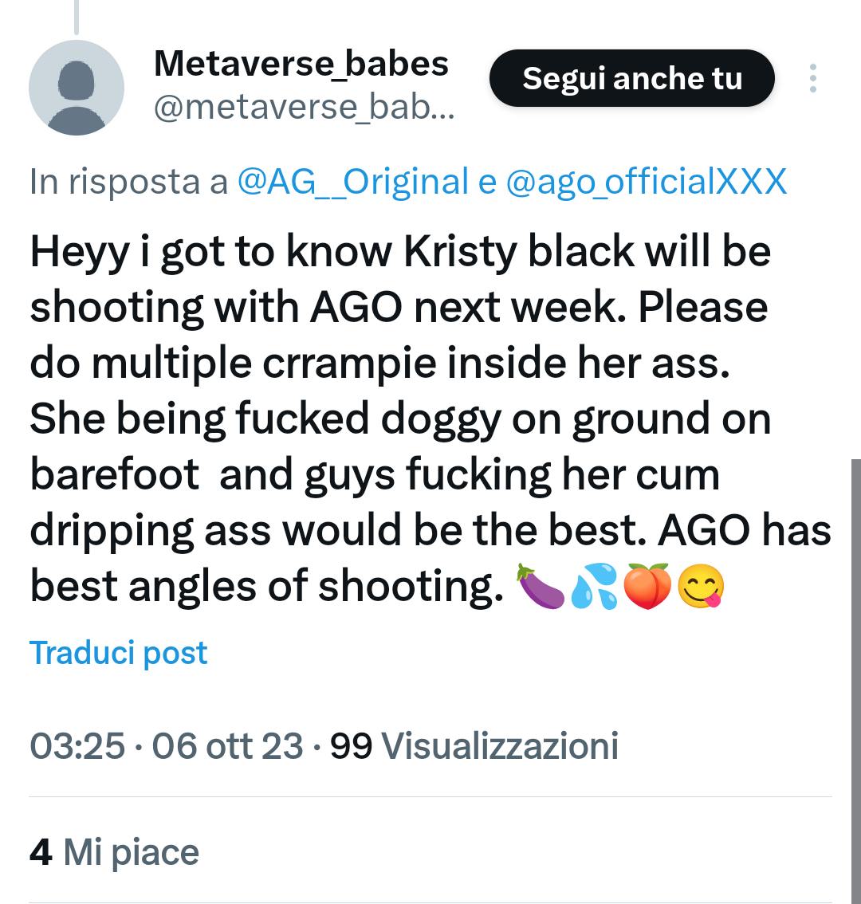The image size is (861, 904).
Task: Open the 4 Mi piace likes list
Action: point(114,852)
